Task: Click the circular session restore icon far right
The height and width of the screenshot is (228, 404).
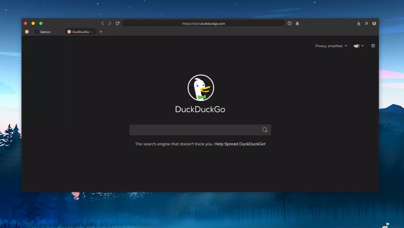Action: [x=374, y=23]
